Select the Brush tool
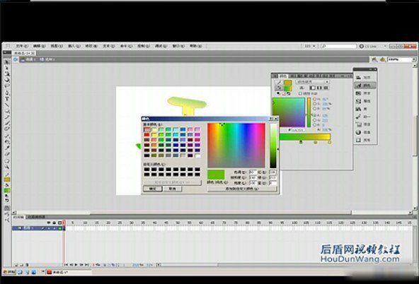 tap(7, 123)
